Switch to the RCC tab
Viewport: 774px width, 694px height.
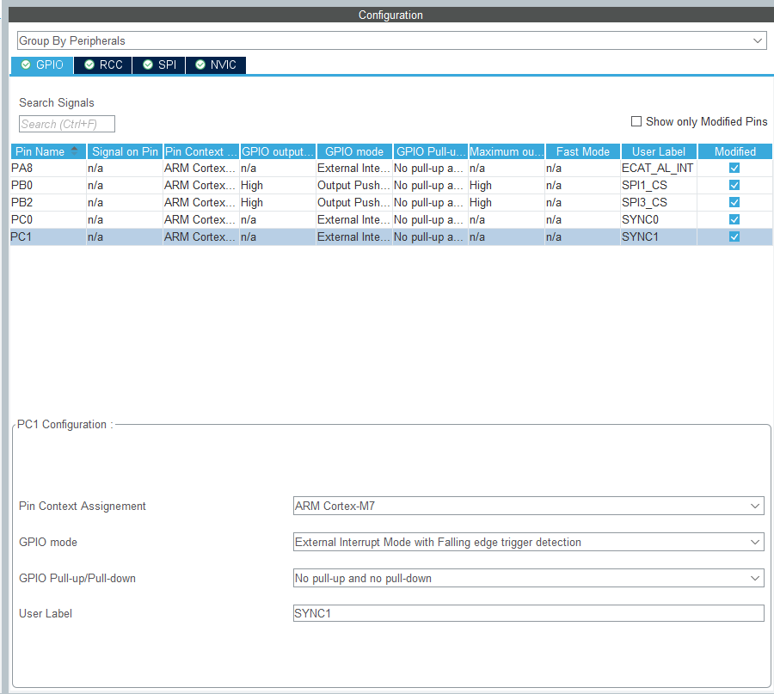103,65
